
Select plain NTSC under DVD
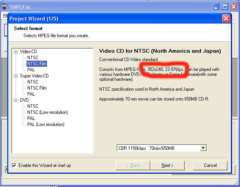33,106
